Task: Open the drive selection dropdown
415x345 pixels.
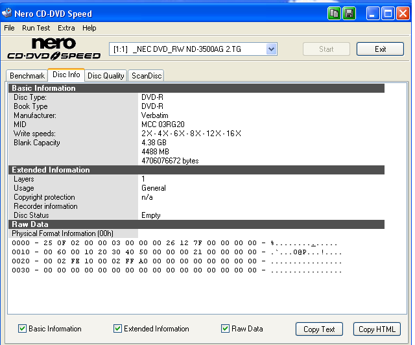Action: tap(271, 49)
